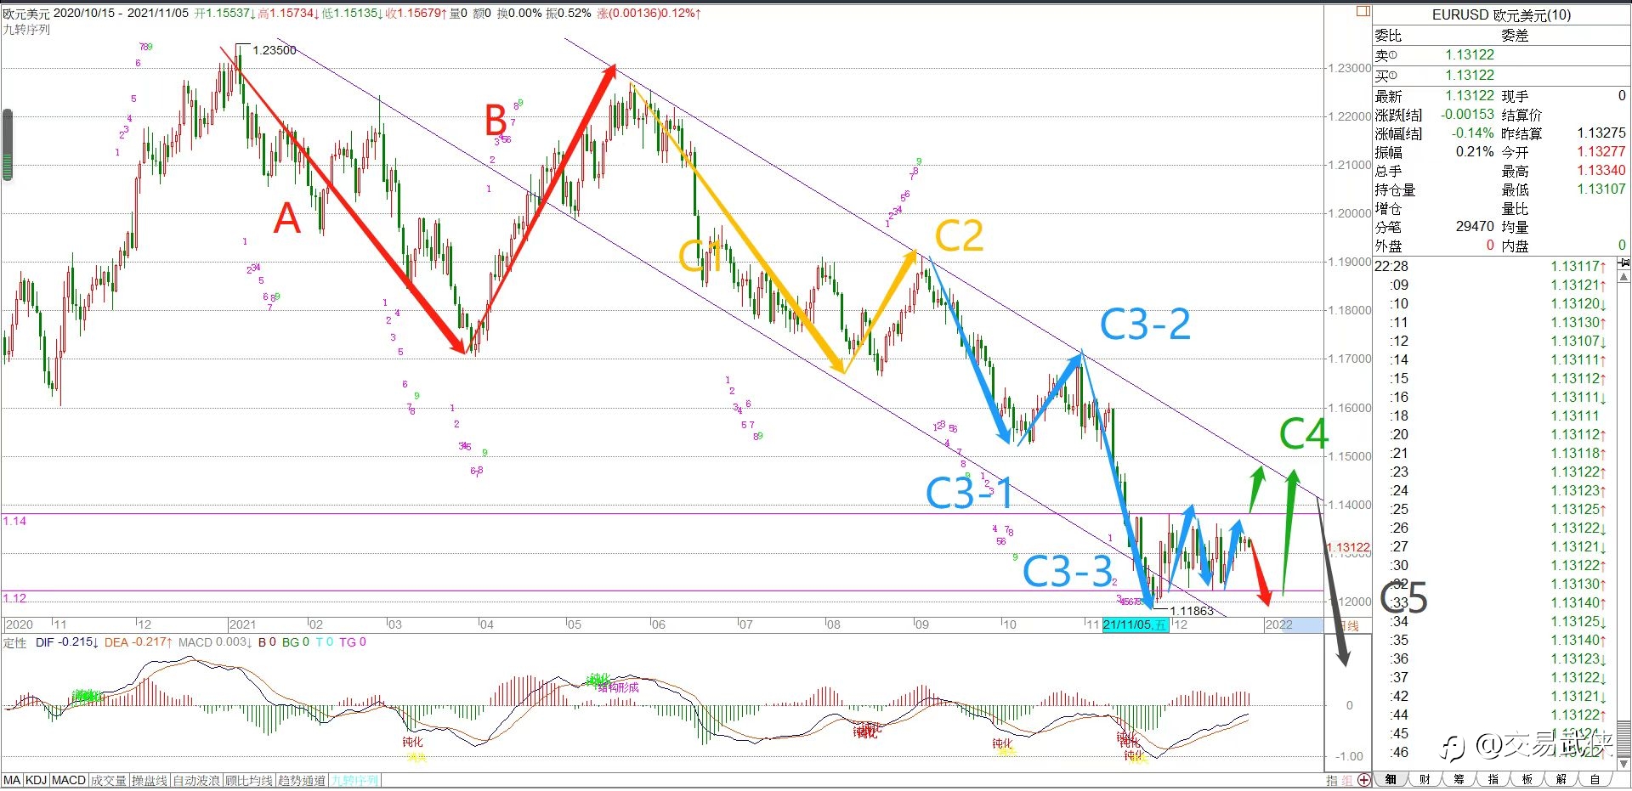
Task: Open the 解 analysis tab in side panel
Action: (1561, 779)
